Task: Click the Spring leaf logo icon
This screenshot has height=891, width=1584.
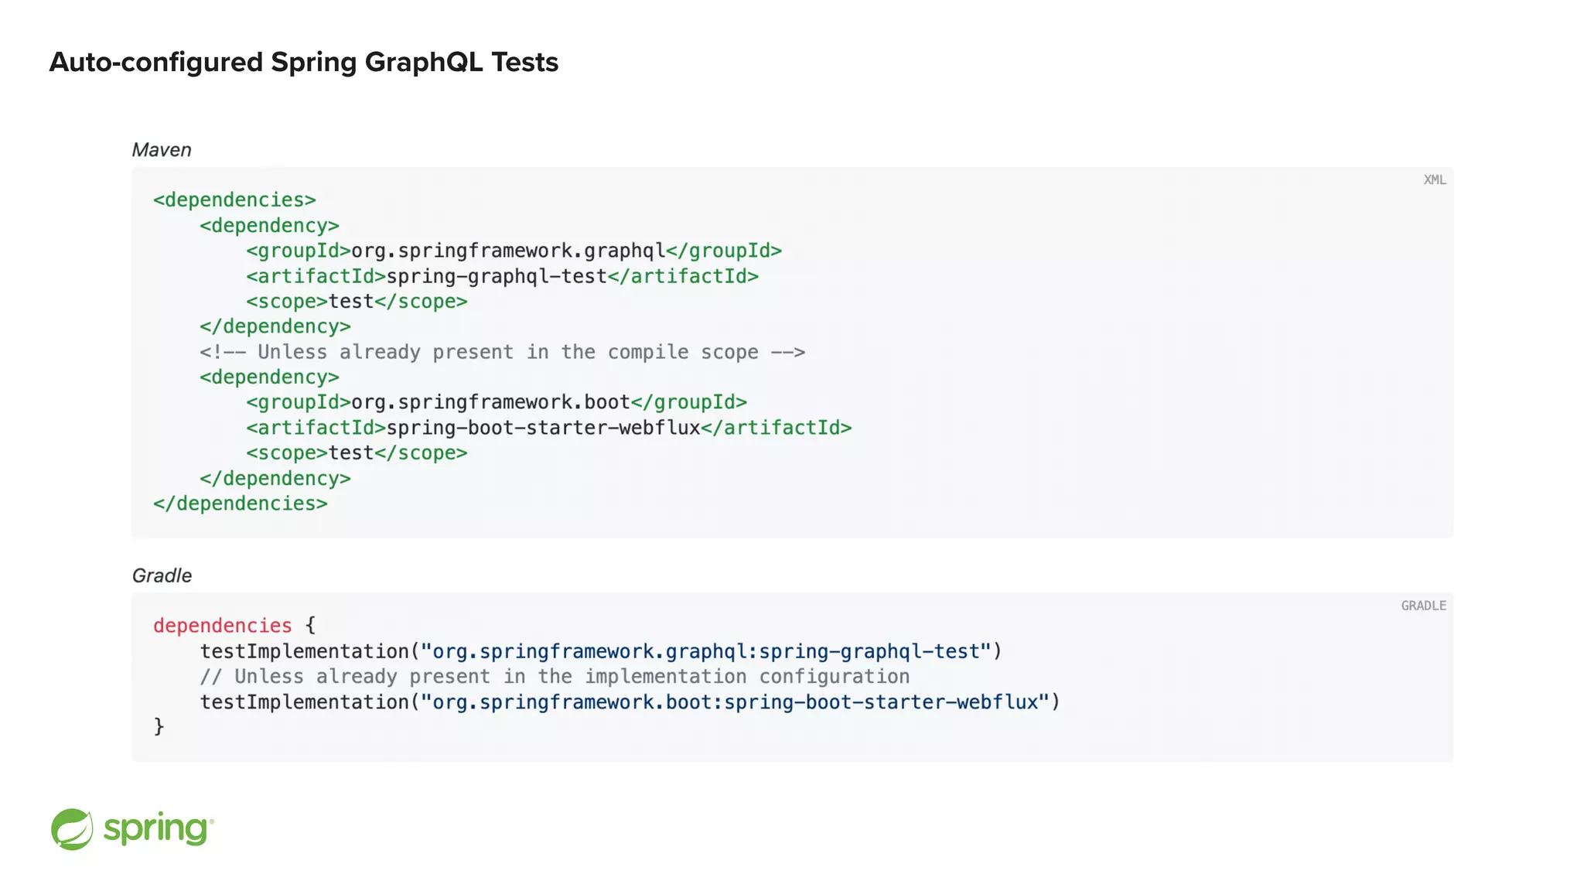Action: 72,829
